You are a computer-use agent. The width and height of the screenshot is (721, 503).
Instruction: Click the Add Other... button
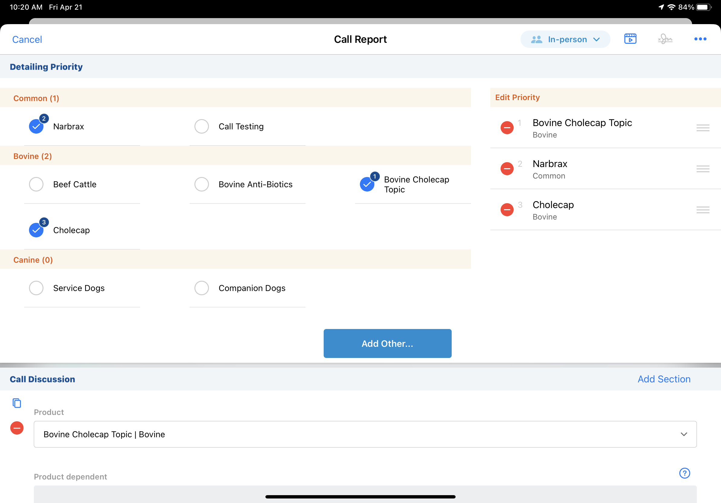[387, 343]
